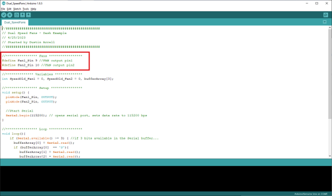Place the cursor on the Fan1_Pin define line
The width and height of the screenshot is (332, 196).
pos(37,61)
